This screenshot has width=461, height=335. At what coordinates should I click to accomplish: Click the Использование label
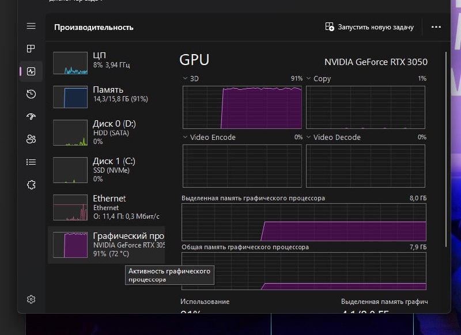coord(205,302)
